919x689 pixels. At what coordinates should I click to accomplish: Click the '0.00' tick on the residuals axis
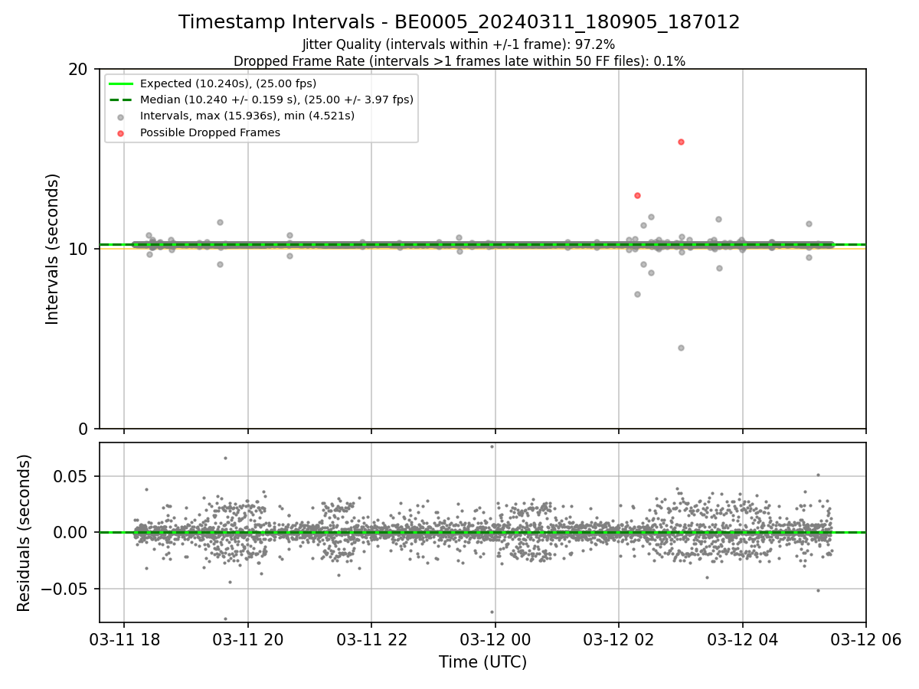[x=72, y=532]
